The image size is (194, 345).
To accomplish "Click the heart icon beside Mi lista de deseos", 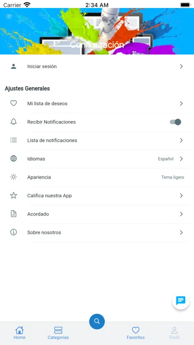I will point(14,103).
